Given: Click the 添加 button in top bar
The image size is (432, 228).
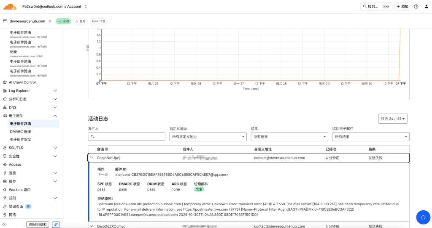Looking at the screenshot, I should click(x=402, y=7).
